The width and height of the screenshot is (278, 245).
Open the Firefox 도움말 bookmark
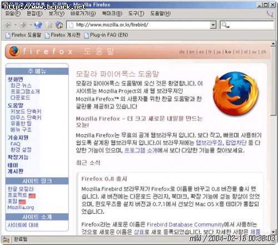point(23,35)
